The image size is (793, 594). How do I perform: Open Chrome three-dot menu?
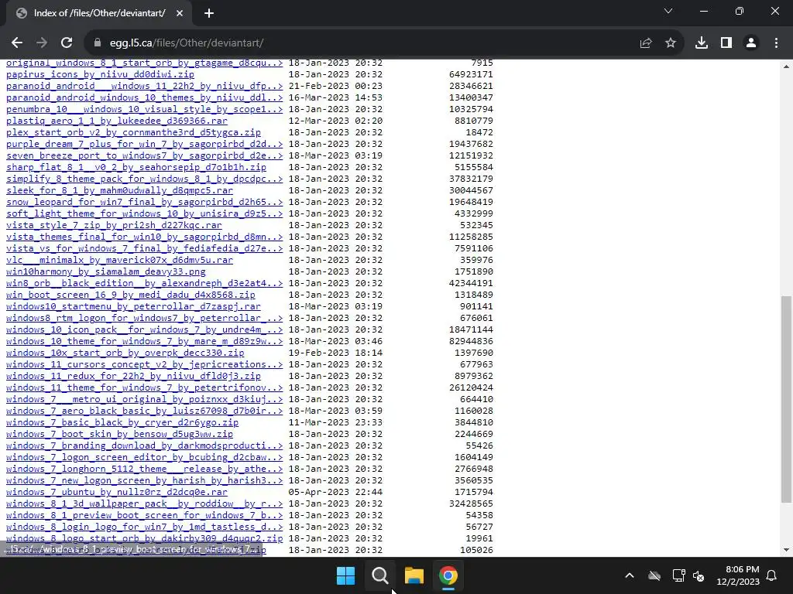[776, 43]
